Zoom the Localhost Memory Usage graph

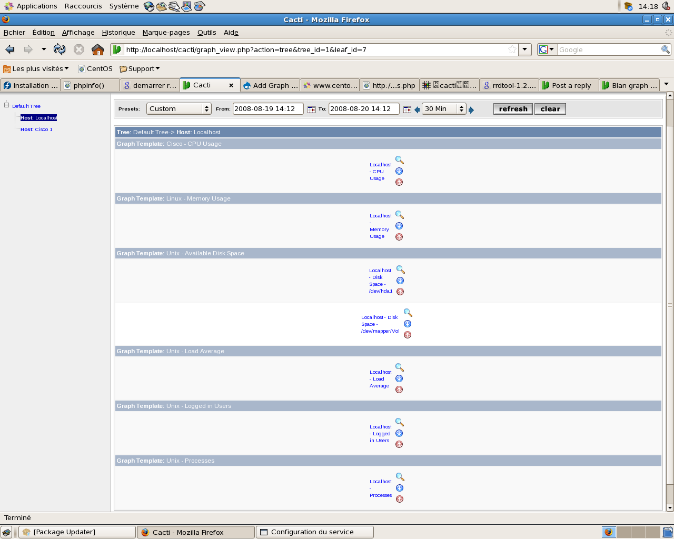(400, 215)
